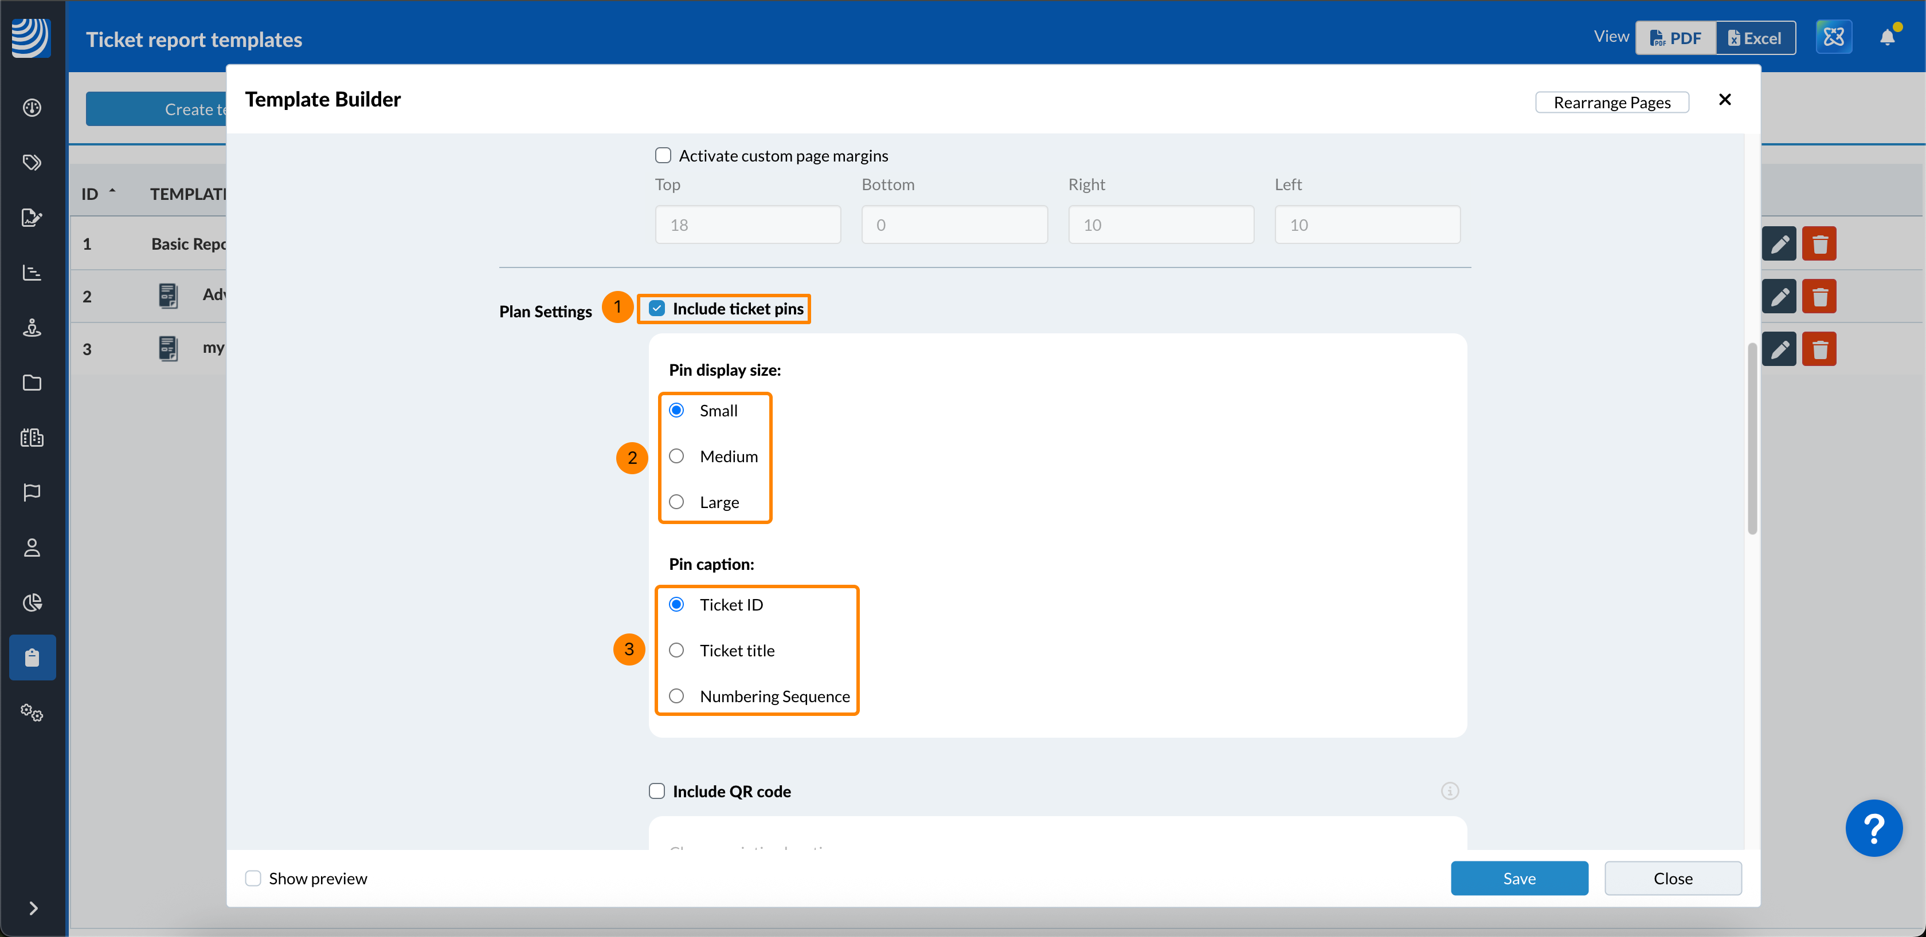
Task: Click the Save button
Action: pyautogui.click(x=1518, y=878)
